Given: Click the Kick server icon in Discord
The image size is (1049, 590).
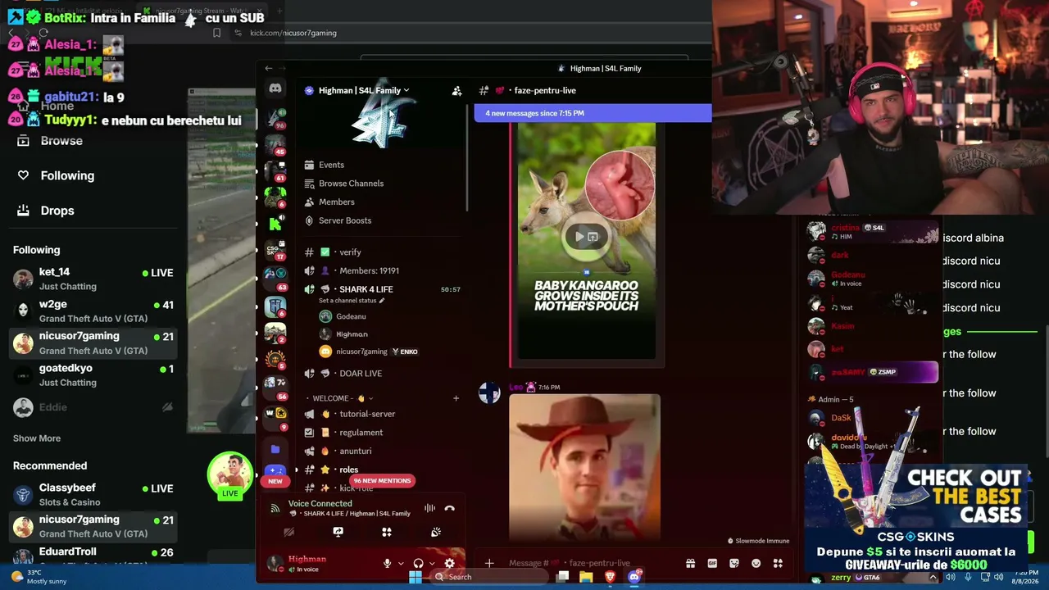Looking at the screenshot, I should (x=275, y=222).
